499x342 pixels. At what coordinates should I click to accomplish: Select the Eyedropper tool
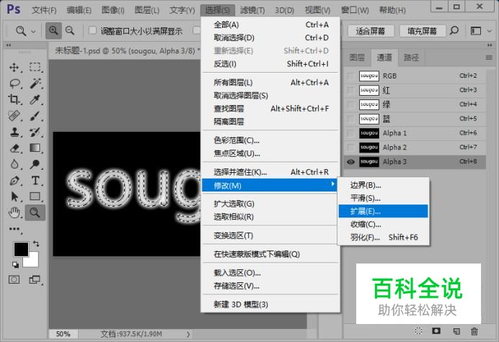35,99
